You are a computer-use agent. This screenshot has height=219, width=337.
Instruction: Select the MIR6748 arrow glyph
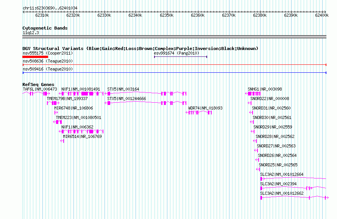tap(56, 112)
